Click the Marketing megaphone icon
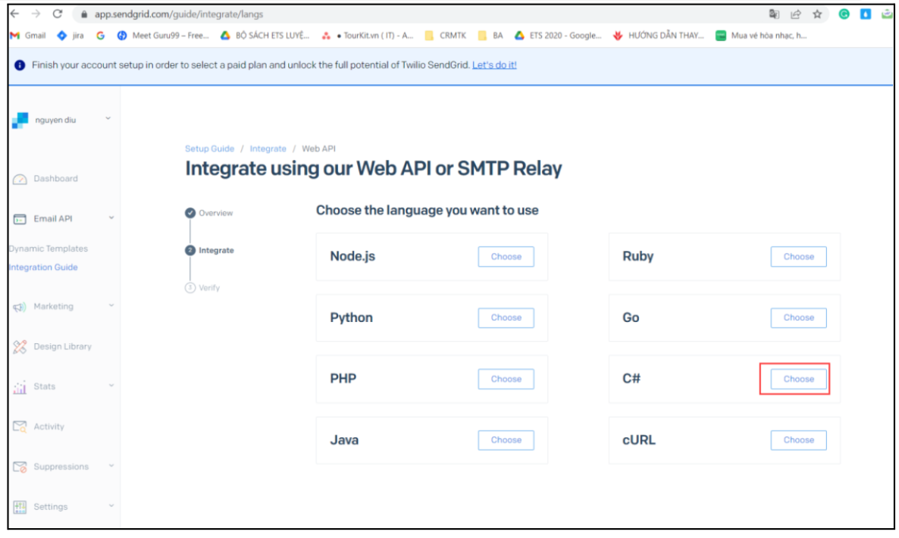 tap(20, 307)
